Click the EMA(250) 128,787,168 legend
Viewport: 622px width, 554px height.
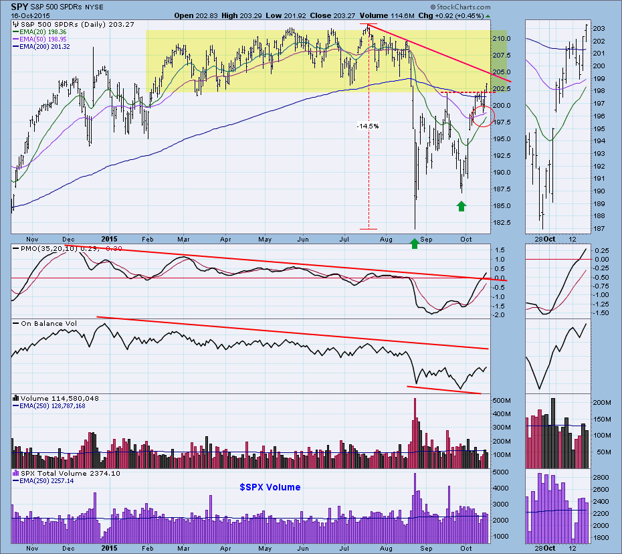click(x=49, y=406)
